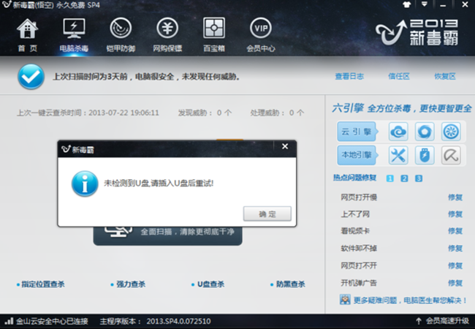
Task: Click the gray disabled engine icon
Action: point(451,155)
